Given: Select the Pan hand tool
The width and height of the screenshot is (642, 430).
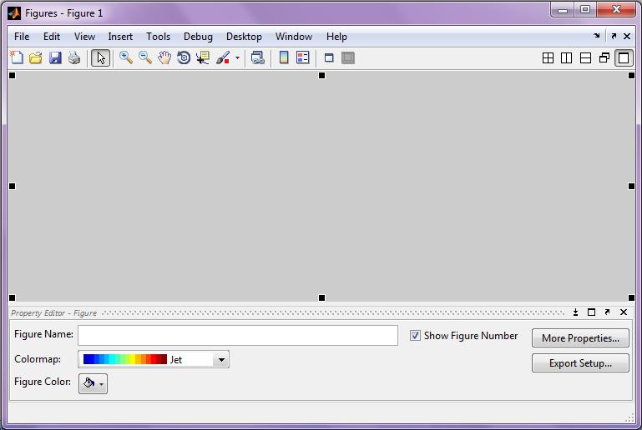Looking at the screenshot, I should click(x=164, y=57).
